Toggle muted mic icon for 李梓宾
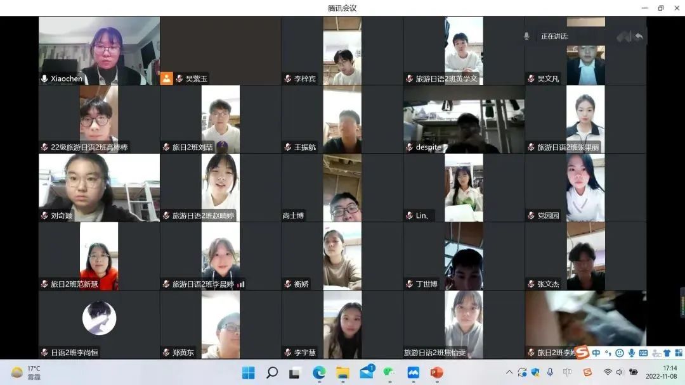 point(287,79)
